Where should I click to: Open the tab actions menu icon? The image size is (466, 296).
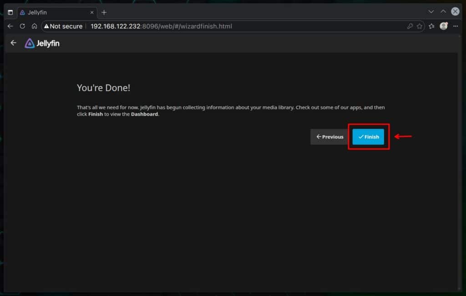[x=10, y=12]
